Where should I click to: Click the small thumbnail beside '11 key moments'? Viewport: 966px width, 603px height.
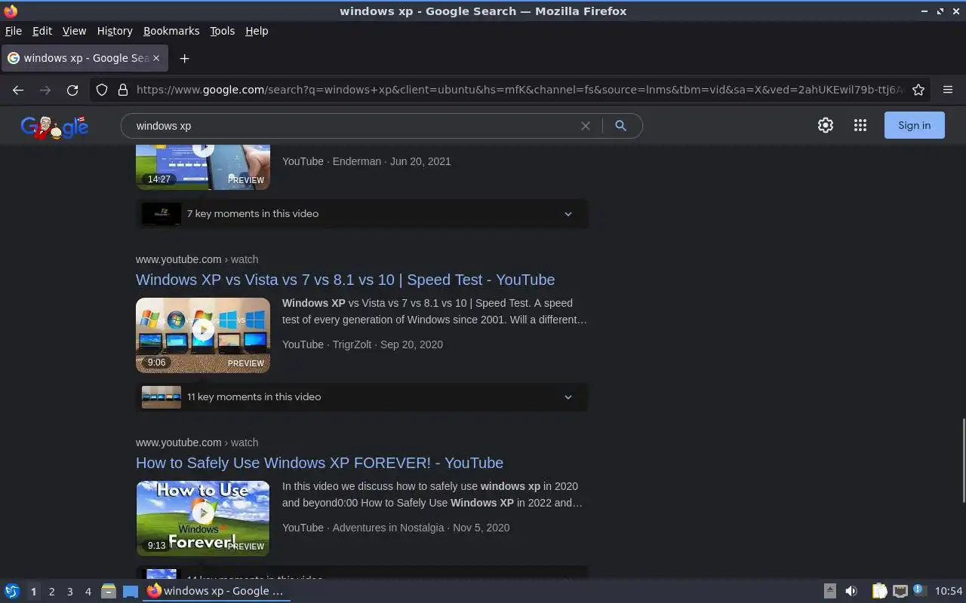pos(162,397)
